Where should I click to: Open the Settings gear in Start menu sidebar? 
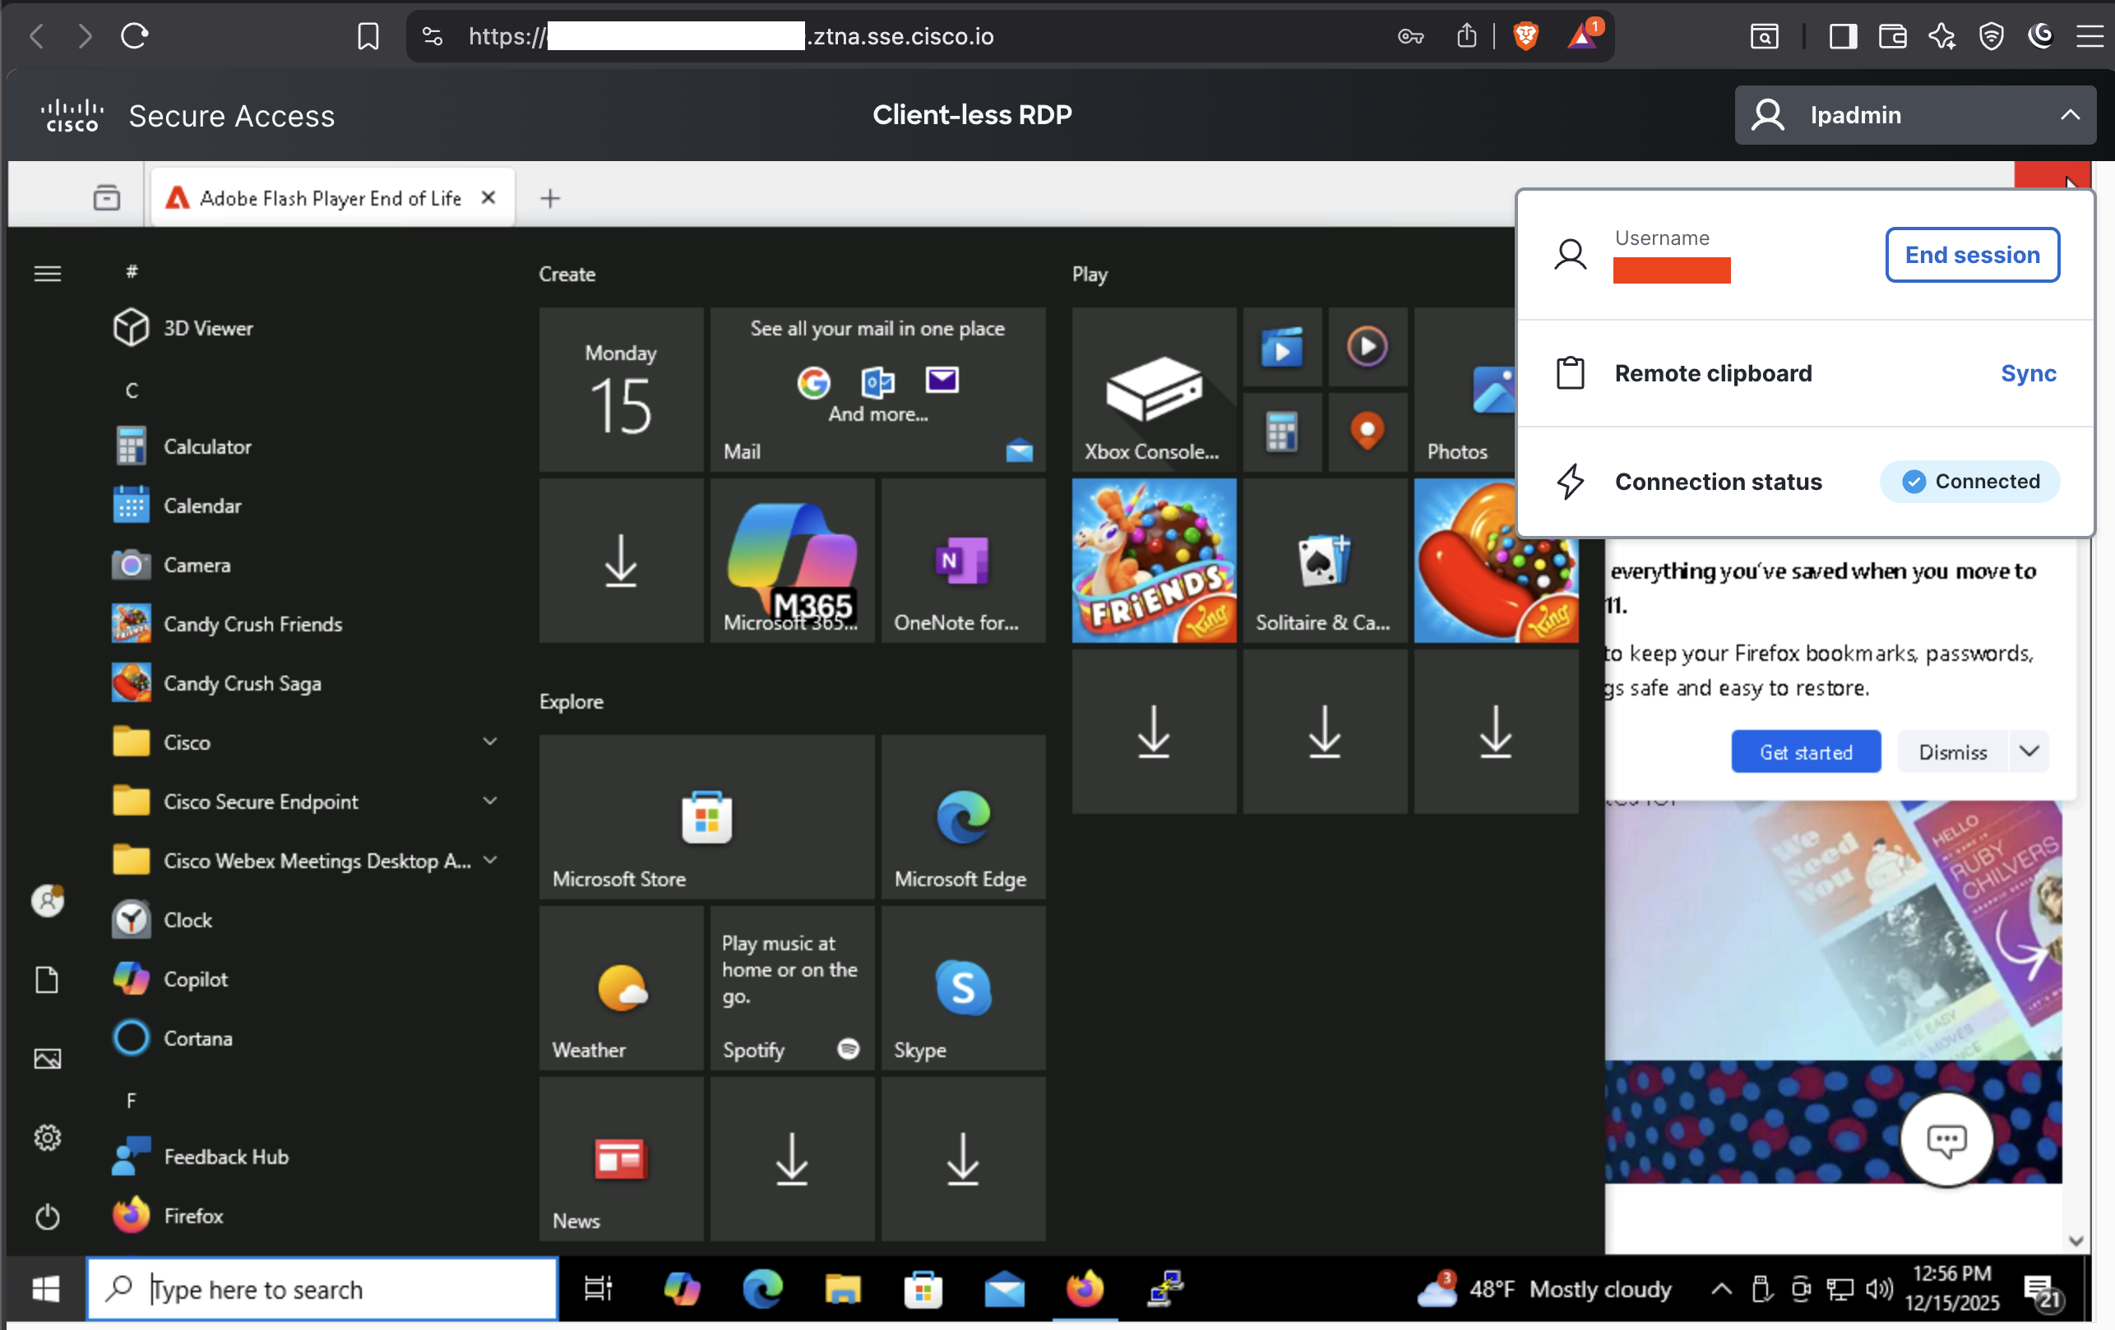point(47,1137)
